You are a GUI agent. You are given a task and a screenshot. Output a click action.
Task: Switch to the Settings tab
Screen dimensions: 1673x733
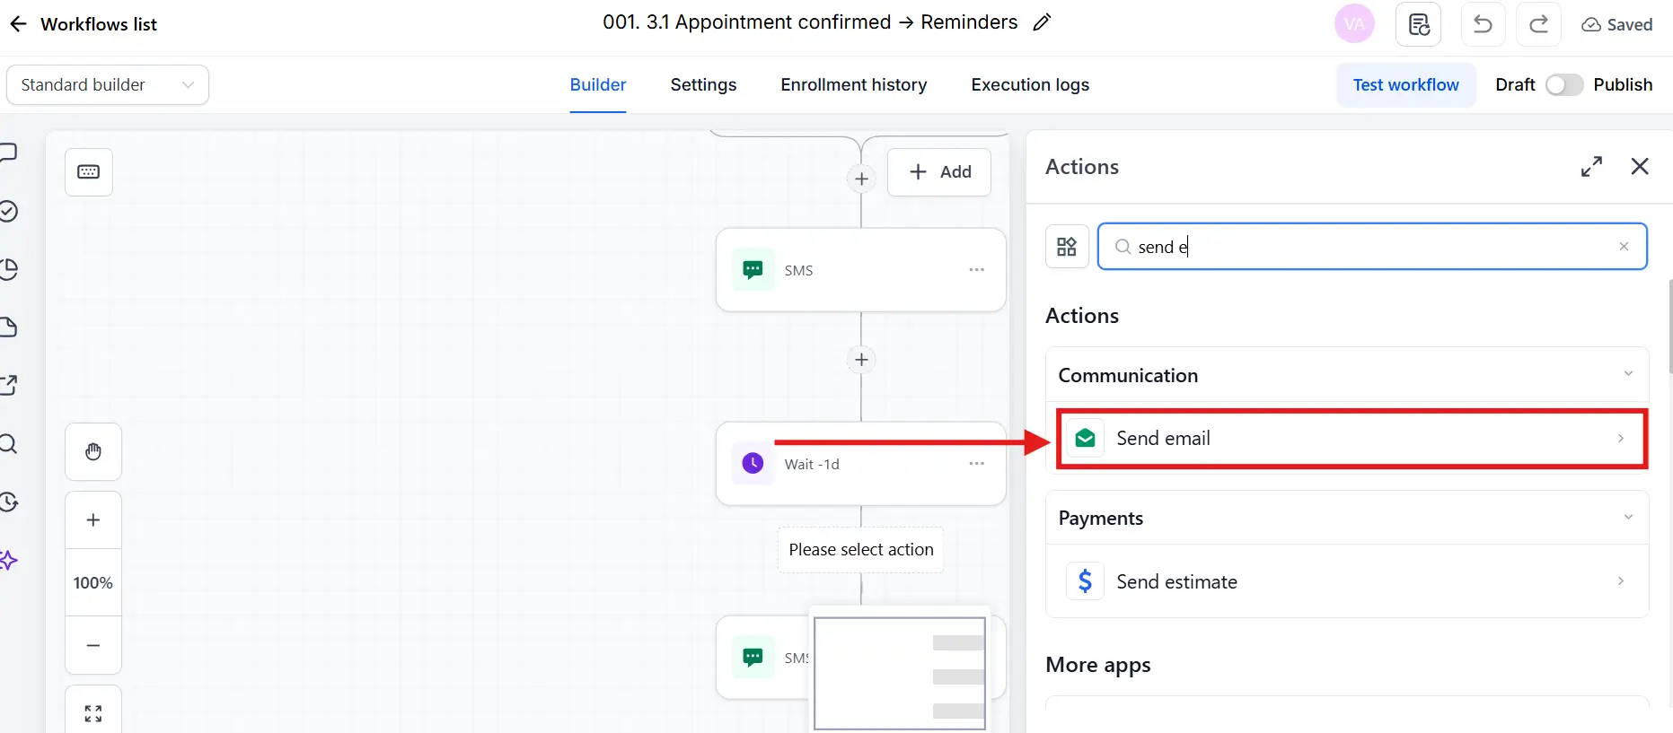coord(703,84)
